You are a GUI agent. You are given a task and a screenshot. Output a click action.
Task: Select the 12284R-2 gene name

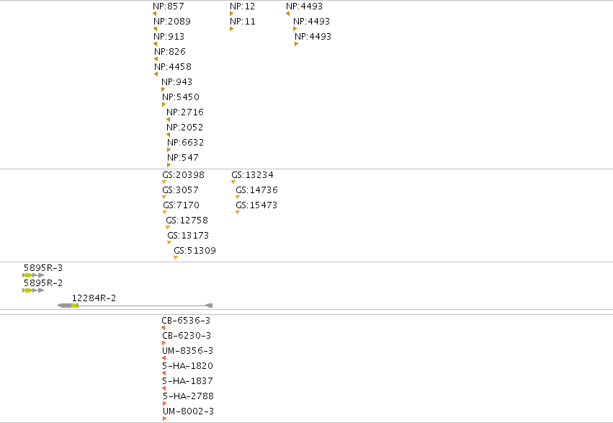point(94,298)
